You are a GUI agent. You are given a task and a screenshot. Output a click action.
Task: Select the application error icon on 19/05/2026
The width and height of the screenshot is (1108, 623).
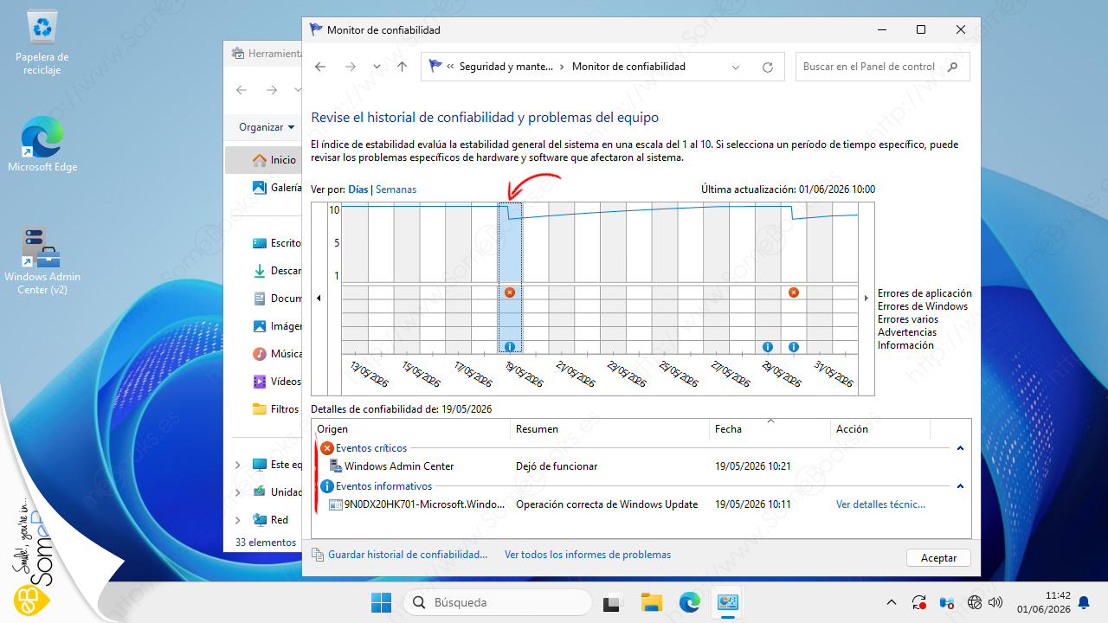pos(510,292)
